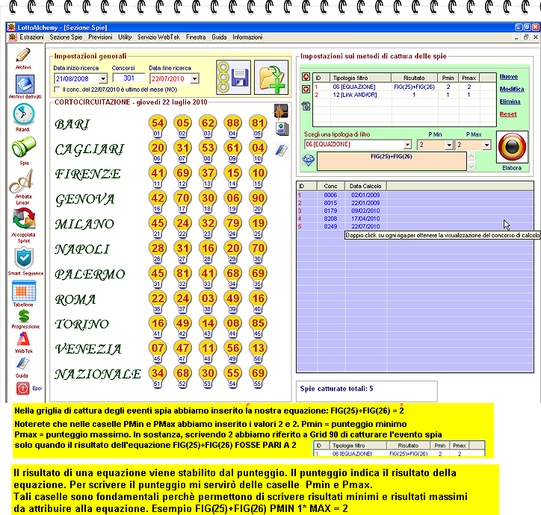Select result row 8208 dated 17/04/2010
The image size is (541, 515).
click(x=415, y=219)
